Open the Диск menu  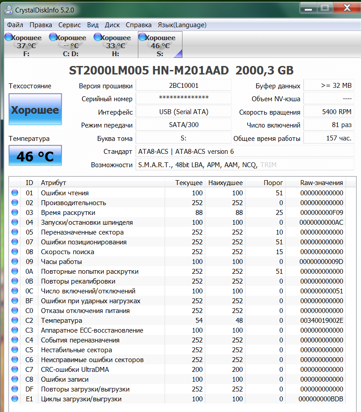click(x=112, y=25)
